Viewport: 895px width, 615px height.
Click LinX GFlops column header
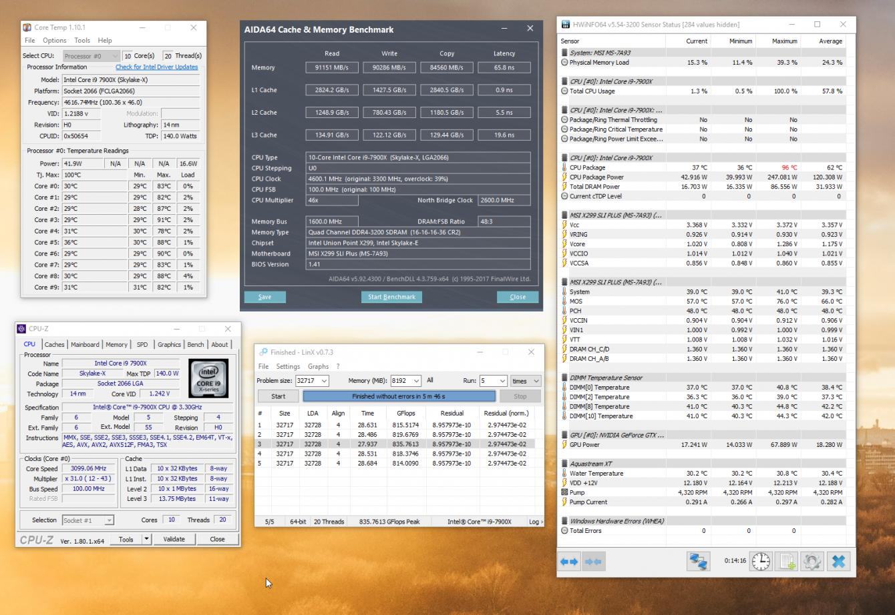click(x=405, y=413)
